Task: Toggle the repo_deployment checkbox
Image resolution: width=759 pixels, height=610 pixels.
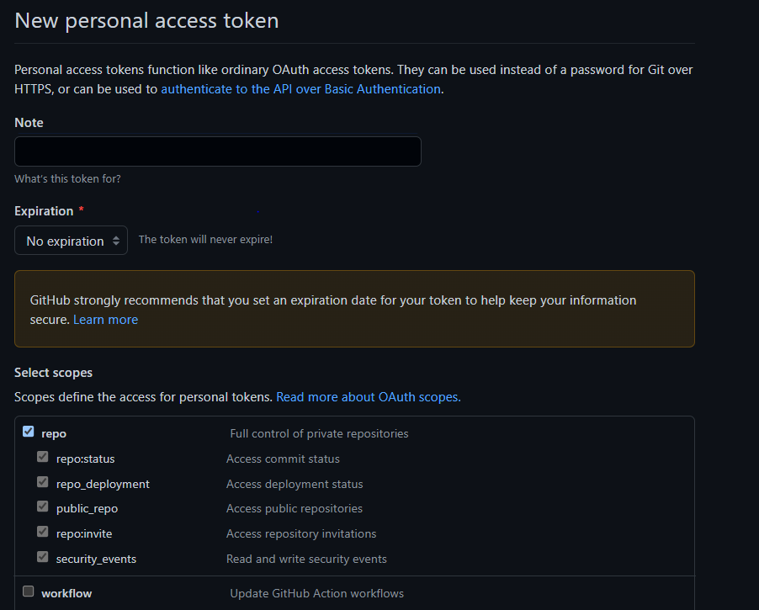Action: pos(43,482)
